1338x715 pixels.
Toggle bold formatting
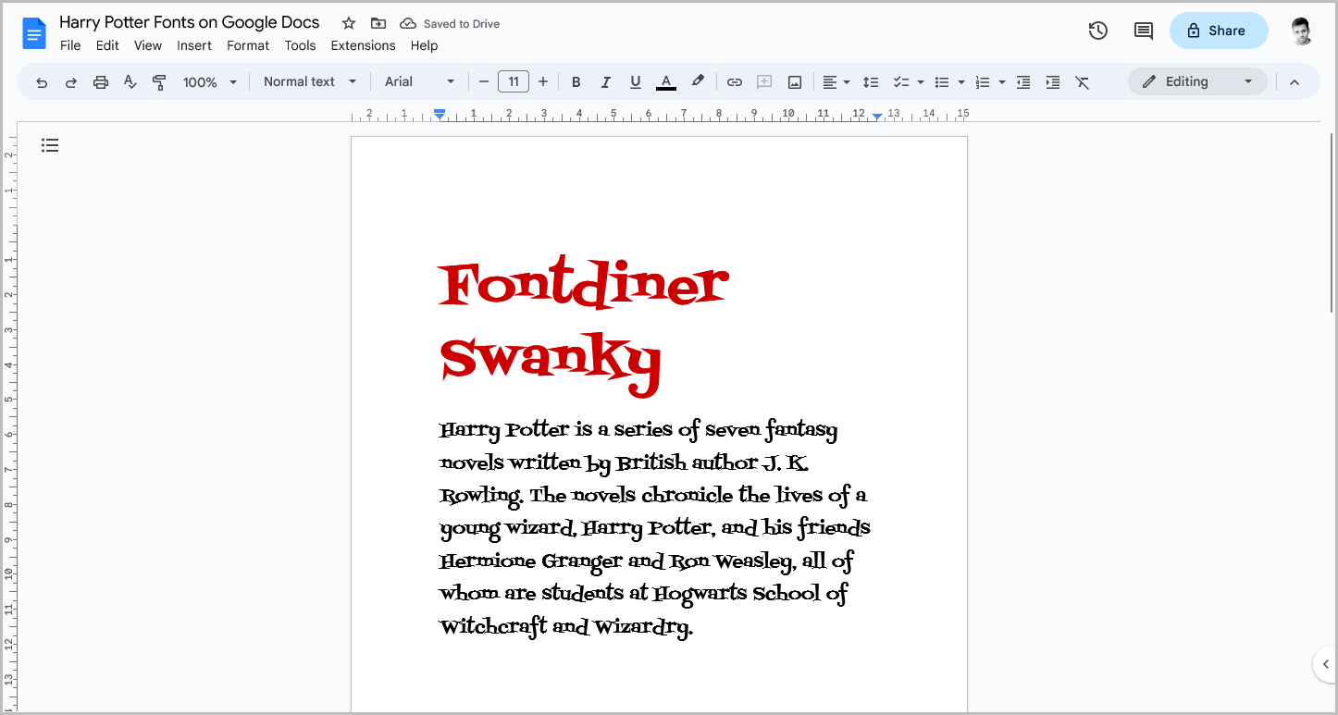click(576, 81)
